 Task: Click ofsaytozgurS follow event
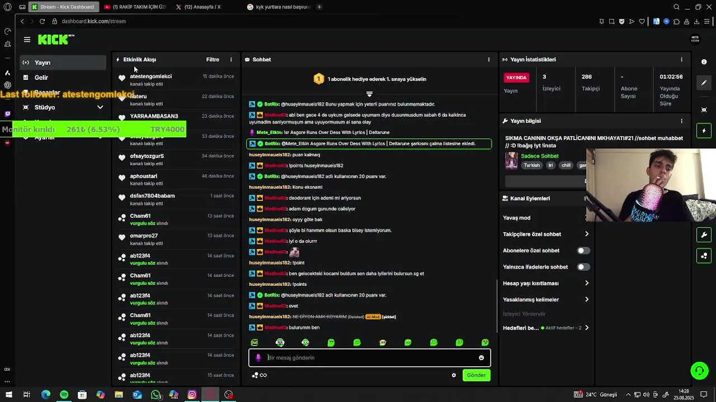(176, 160)
